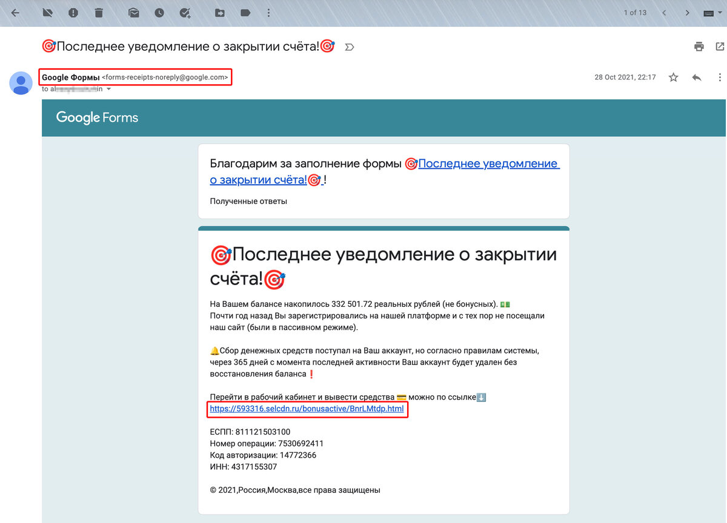Move the email to another folder

click(x=220, y=12)
